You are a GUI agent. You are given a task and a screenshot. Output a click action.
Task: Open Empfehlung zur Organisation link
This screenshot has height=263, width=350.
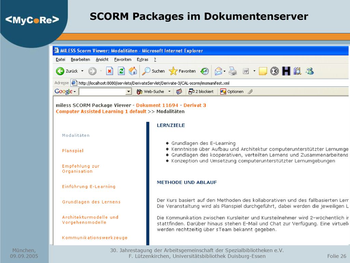tap(81, 168)
